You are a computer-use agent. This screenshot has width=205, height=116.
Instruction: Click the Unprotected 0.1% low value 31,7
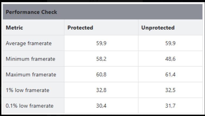click(x=170, y=106)
